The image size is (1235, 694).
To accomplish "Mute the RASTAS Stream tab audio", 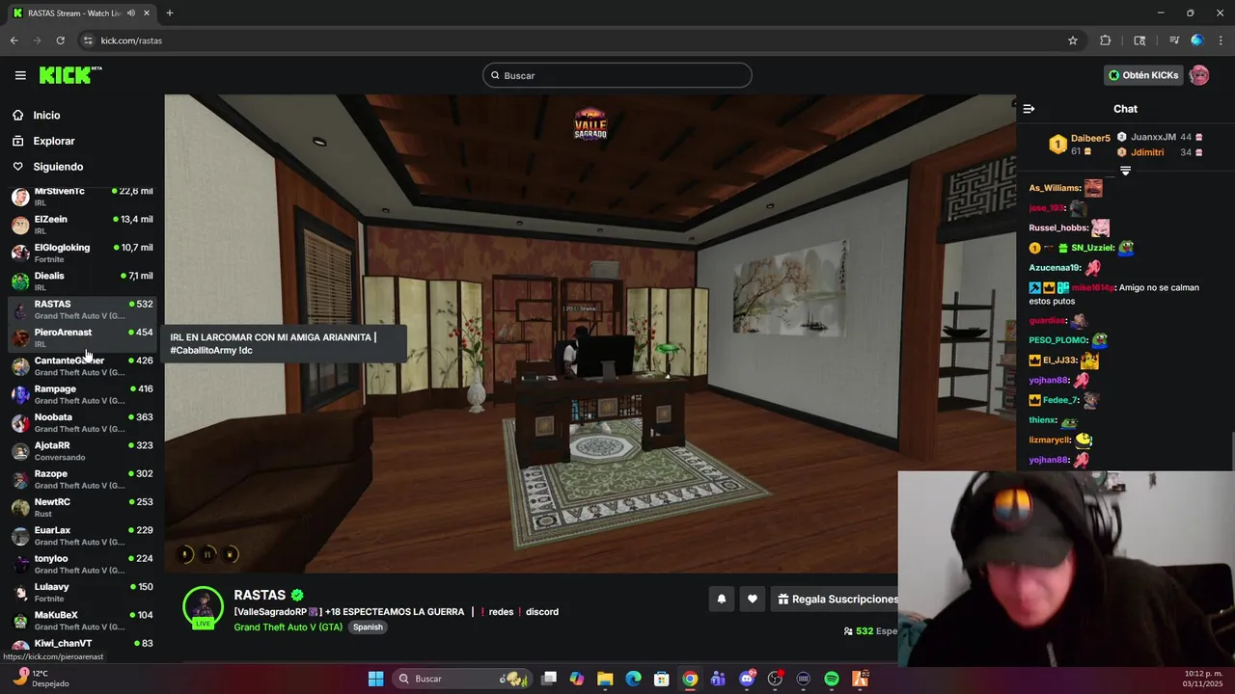I will (131, 13).
